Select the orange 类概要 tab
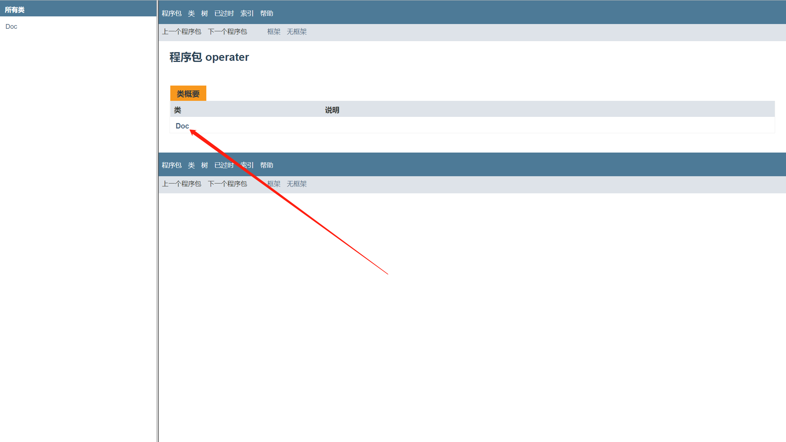 pyautogui.click(x=188, y=94)
